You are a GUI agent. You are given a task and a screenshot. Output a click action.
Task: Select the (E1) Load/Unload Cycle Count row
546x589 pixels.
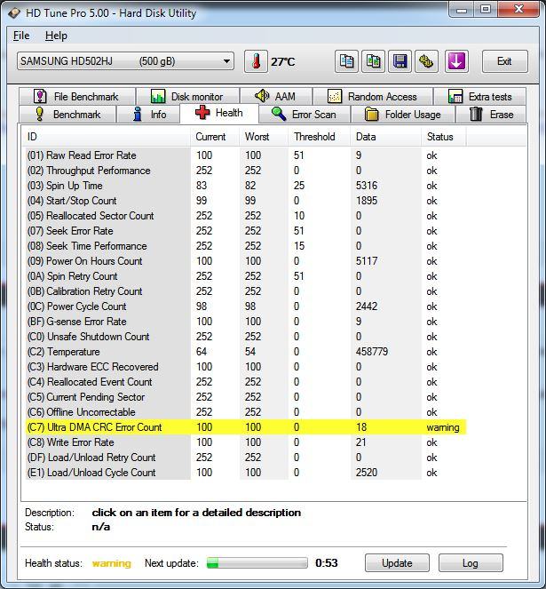(x=246, y=473)
